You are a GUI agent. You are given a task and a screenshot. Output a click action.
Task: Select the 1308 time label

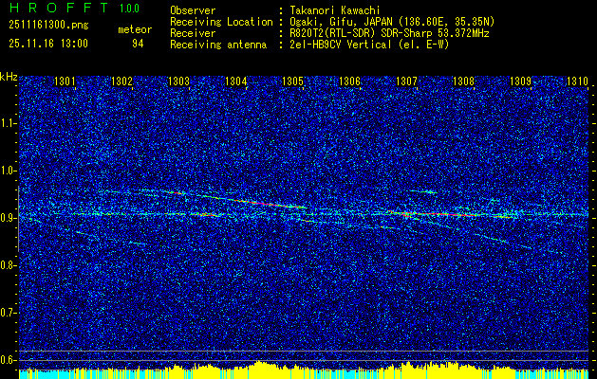464,81
